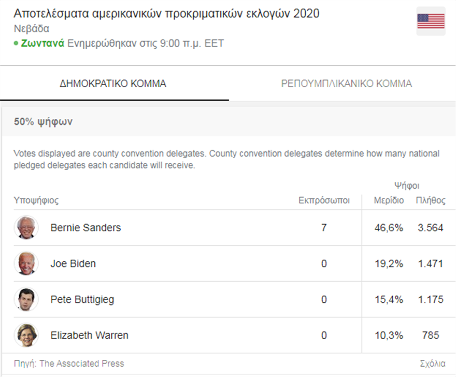Viewport: 456px width, 377px height.
Task: Click Bernie Sanders' profile photo
Action: (x=26, y=228)
